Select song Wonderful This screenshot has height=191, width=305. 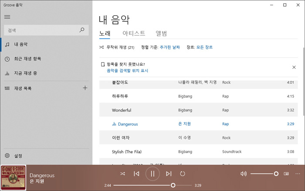pos(198,110)
